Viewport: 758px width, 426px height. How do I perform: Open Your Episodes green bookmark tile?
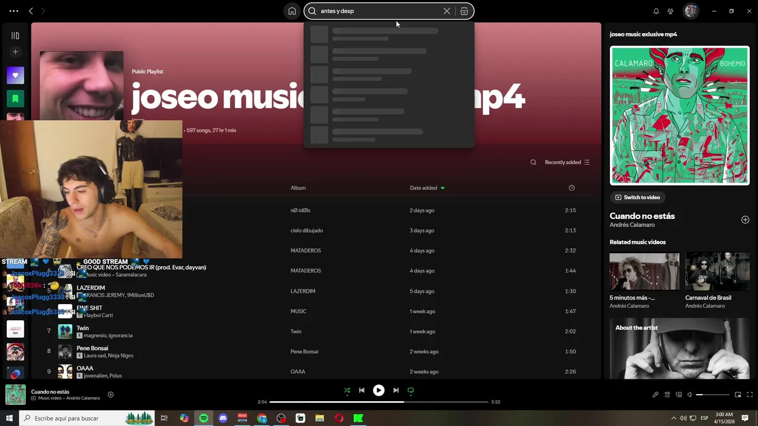click(15, 98)
